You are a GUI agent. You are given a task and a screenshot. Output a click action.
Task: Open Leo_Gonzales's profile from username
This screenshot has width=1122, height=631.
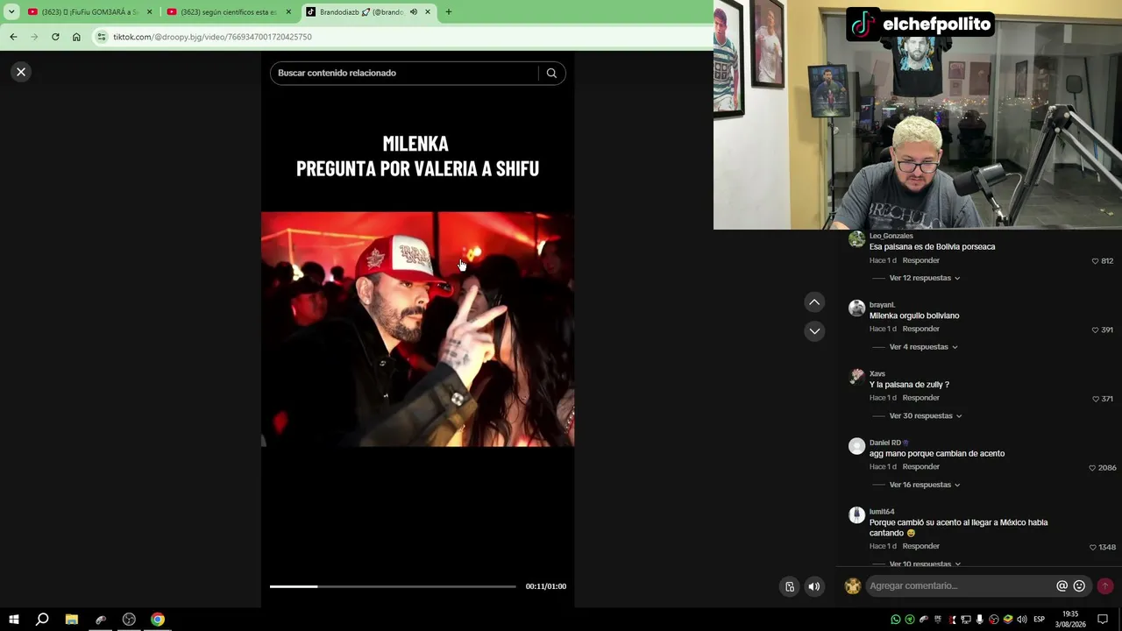[x=891, y=236]
